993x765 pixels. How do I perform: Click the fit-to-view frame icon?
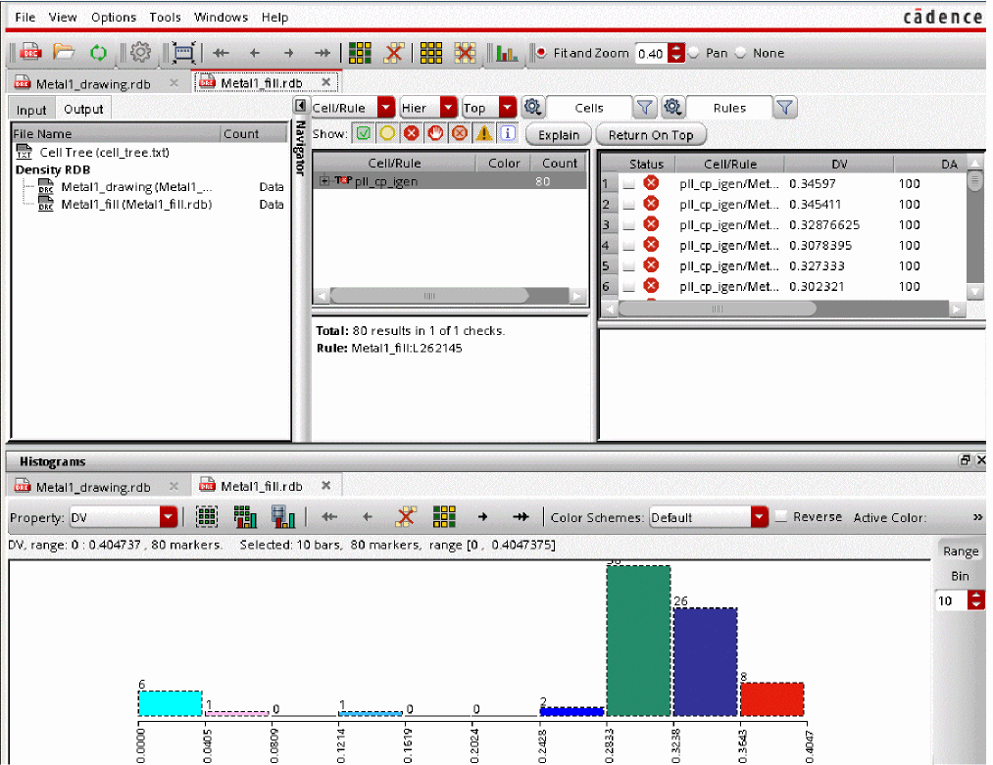[x=183, y=53]
